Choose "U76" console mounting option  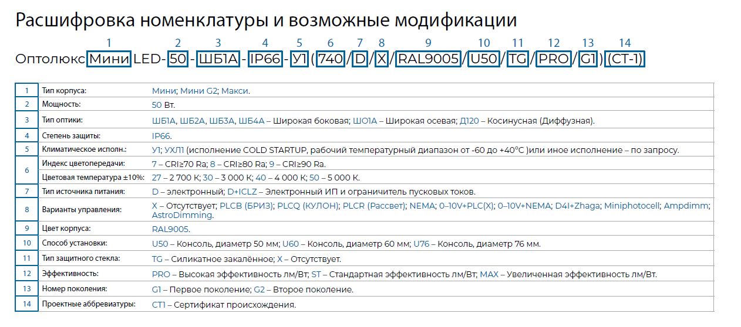click(423, 244)
